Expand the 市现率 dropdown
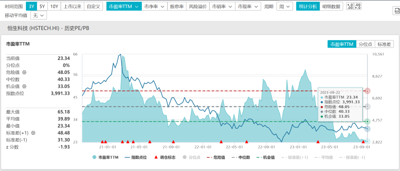This screenshot has height=171, width=400. (248, 6)
